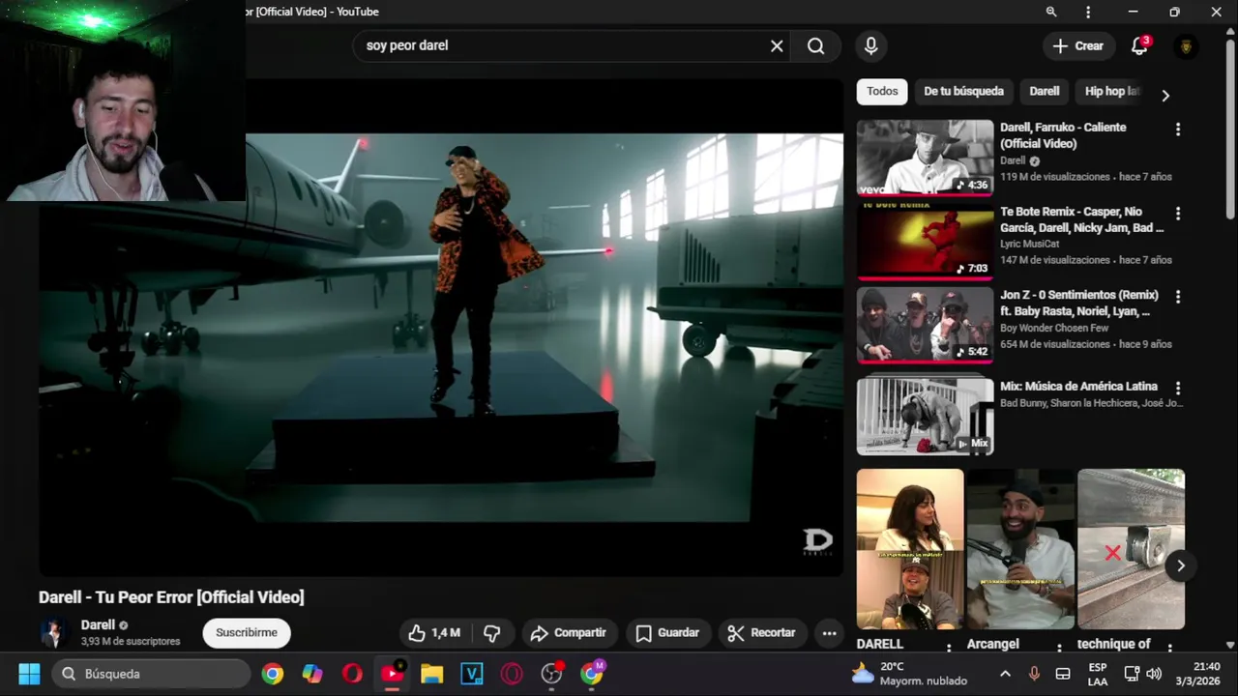This screenshot has height=696, width=1238.
Task: Share the video via Compartir
Action: coord(569,633)
